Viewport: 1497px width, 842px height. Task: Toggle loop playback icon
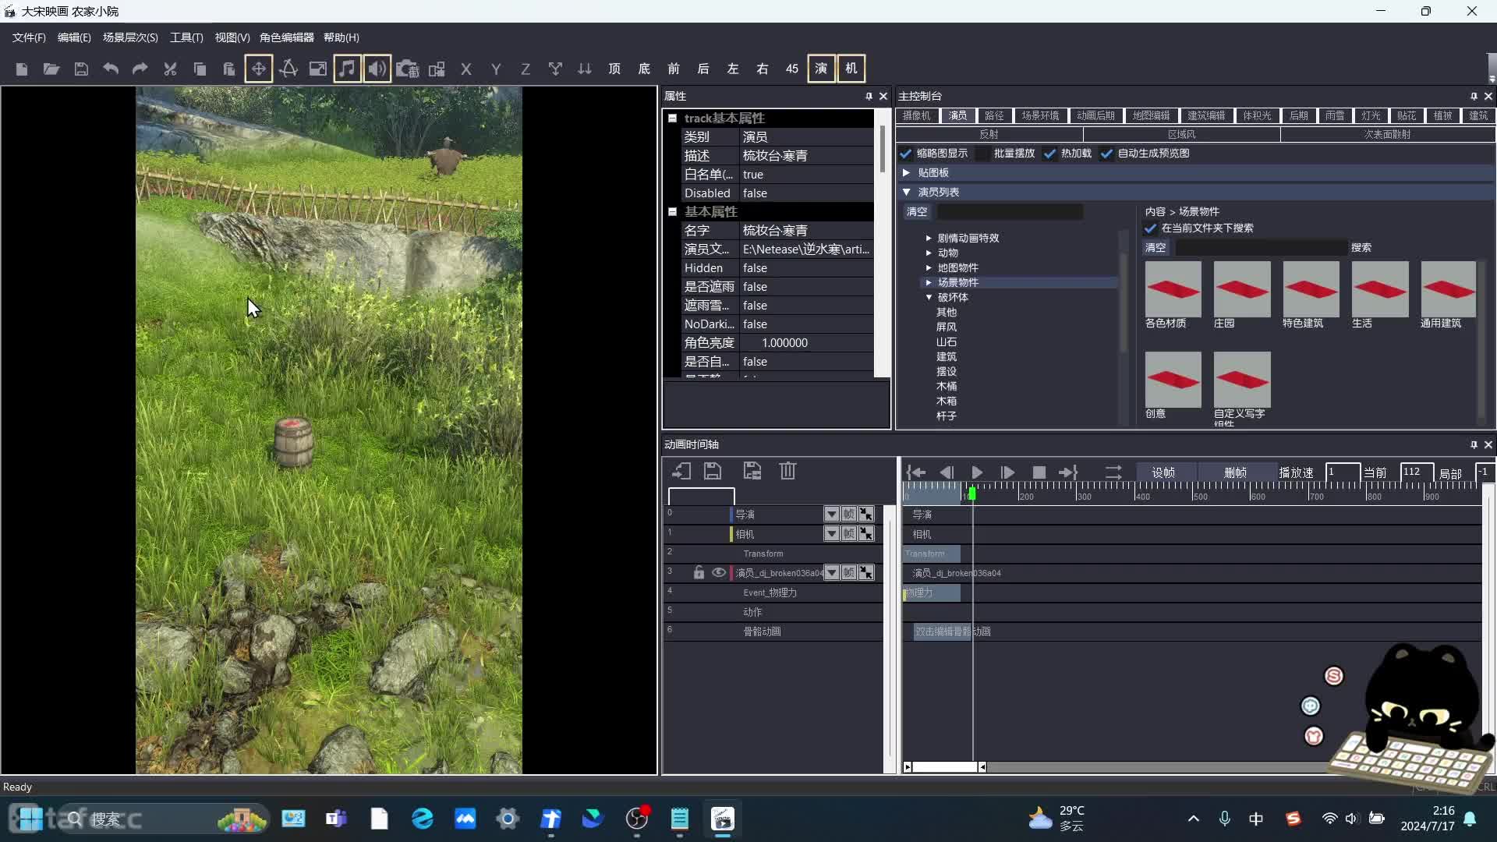pos(1113,472)
